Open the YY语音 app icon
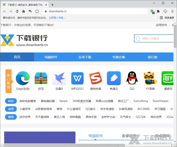The image size is (177, 147). click(150, 78)
